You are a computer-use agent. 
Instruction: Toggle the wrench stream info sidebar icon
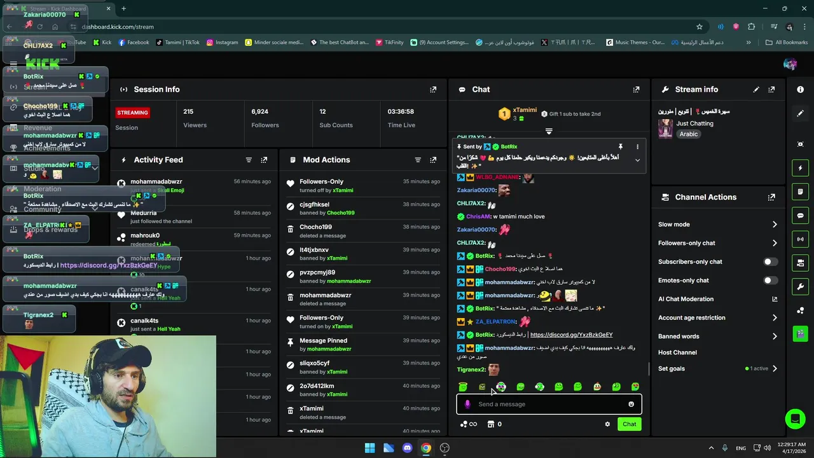800,286
